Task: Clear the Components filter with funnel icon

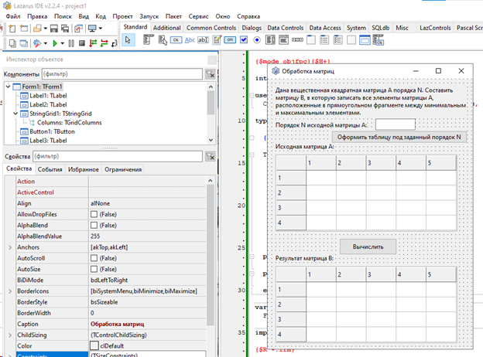Action: tap(210, 74)
